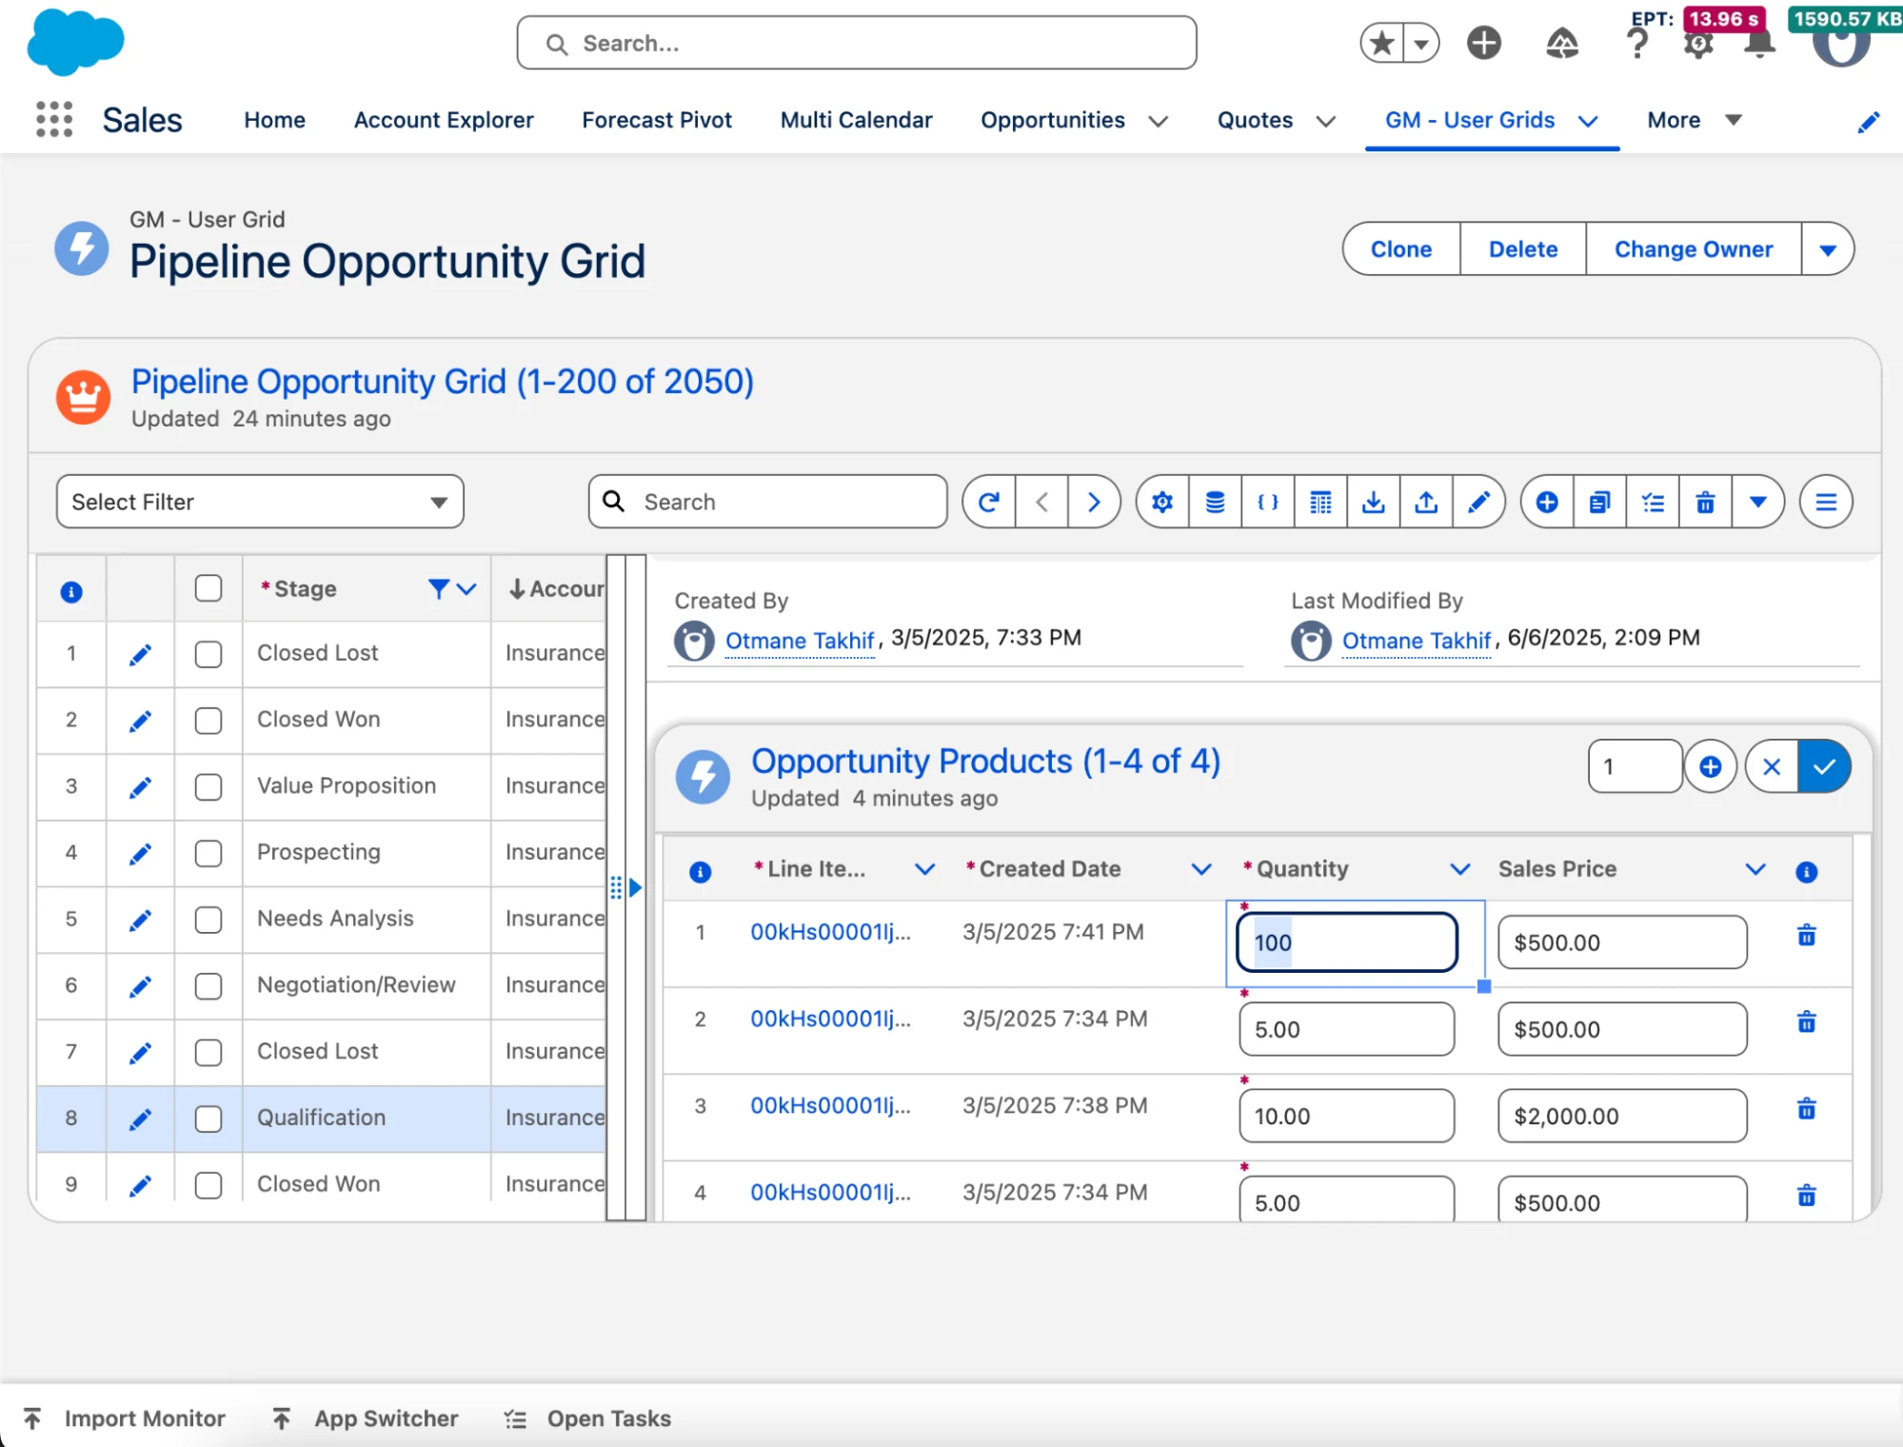Delete Opportunity Product row 2 via trash icon

point(1806,1022)
